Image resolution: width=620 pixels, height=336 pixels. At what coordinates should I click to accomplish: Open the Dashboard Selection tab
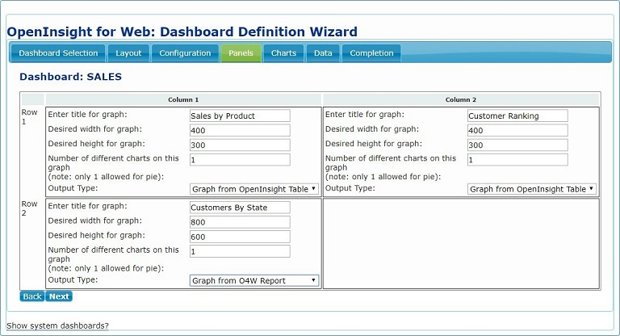point(58,53)
